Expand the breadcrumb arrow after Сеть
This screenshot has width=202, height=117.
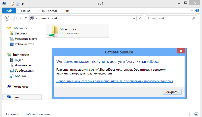coord(49,18)
